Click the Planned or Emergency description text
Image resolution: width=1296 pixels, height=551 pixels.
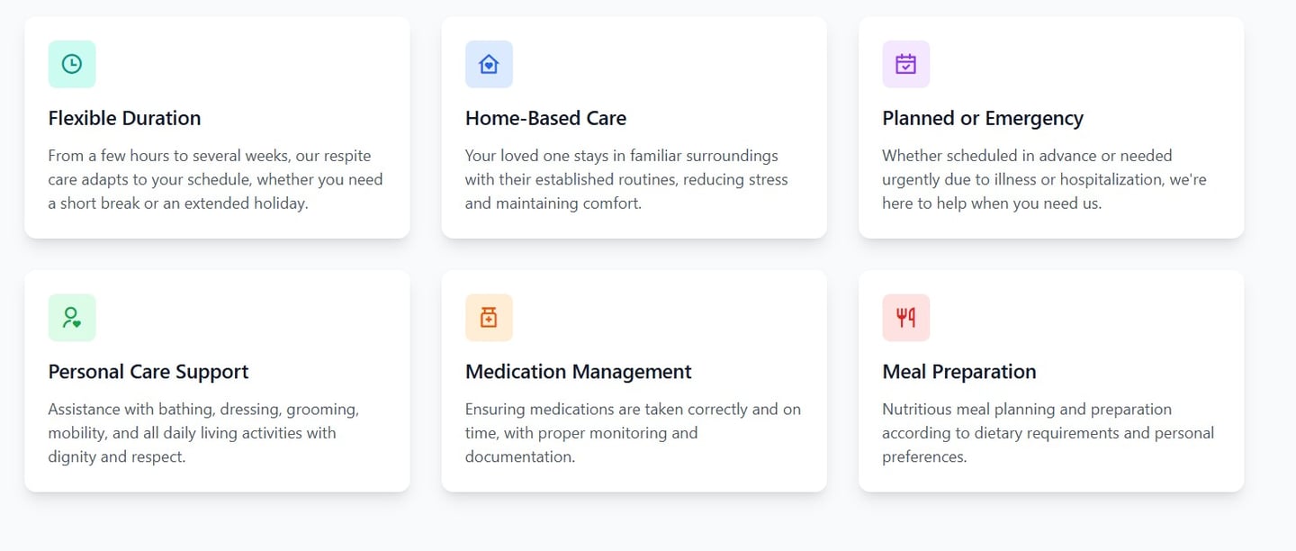coord(1044,179)
